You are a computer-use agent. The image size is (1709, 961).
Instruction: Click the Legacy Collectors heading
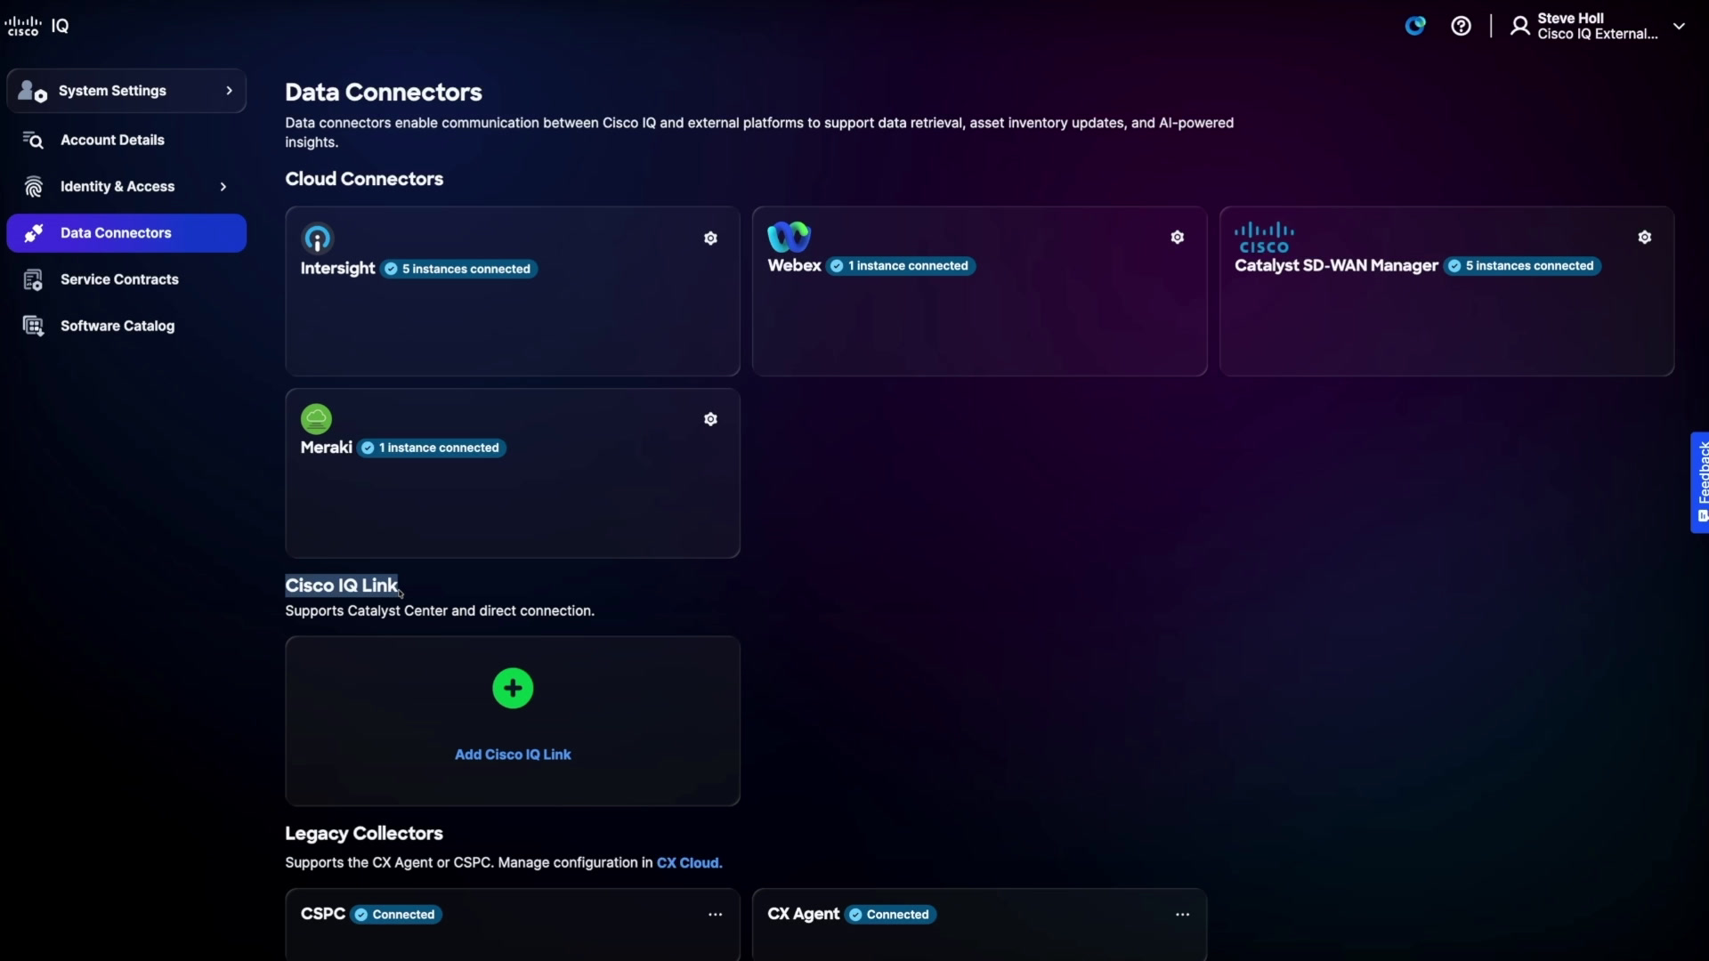[364, 834]
